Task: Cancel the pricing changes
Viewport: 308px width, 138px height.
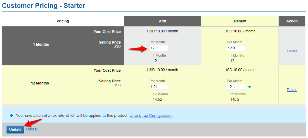Action: click(x=32, y=129)
